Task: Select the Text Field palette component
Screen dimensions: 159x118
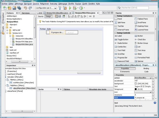Action: (x=120, y=50)
